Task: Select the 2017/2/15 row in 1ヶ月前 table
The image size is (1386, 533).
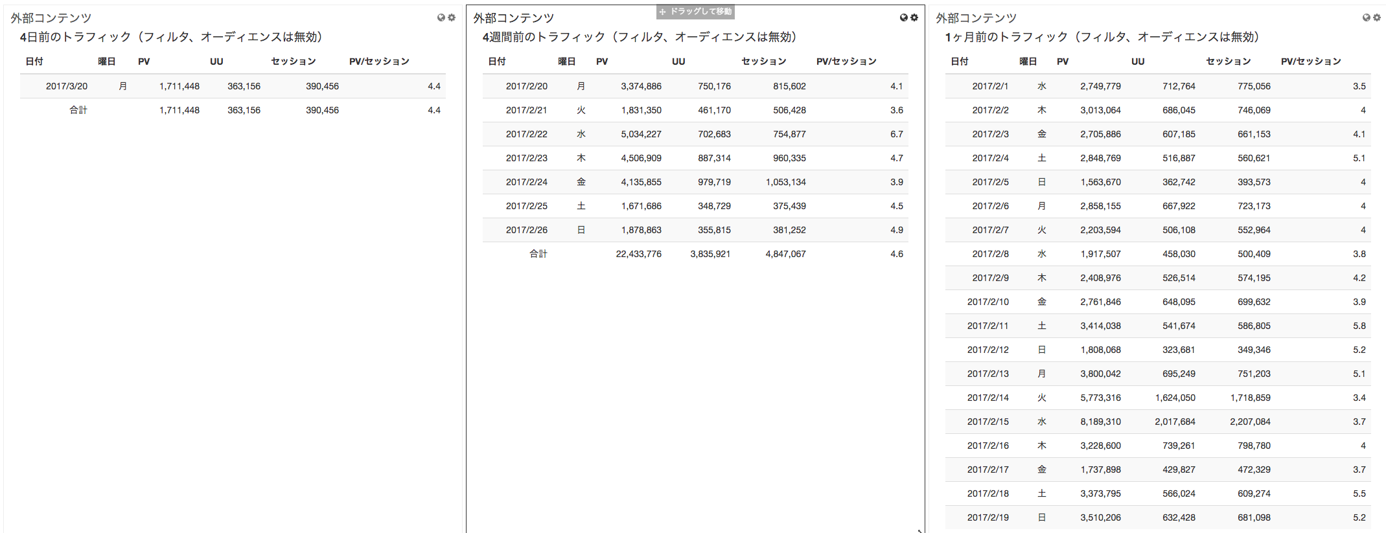Action: tap(1158, 422)
